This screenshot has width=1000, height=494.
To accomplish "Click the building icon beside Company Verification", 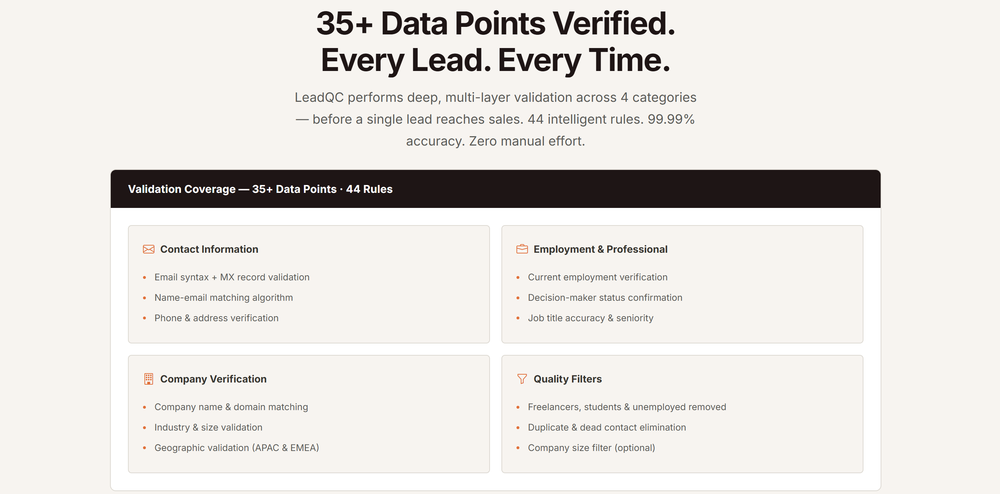I will tap(148, 379).
